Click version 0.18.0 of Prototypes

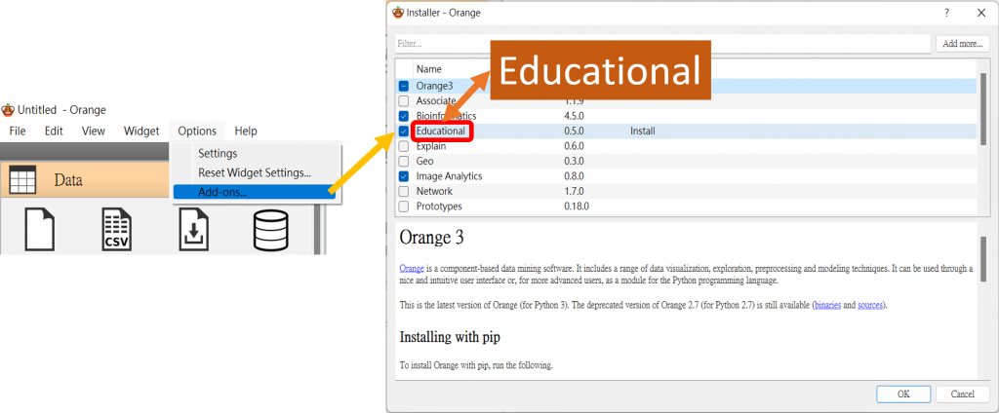(x=576, y=206)
